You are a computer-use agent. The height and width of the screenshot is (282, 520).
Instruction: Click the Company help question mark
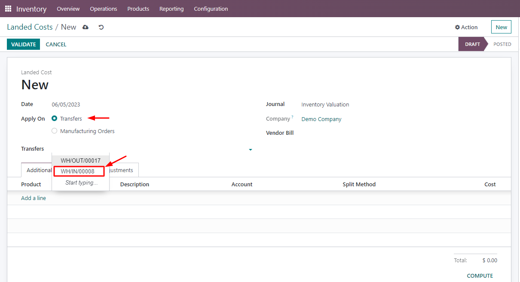click(292, 117)
